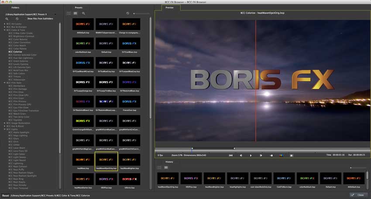Click the Presets panel vertical scrollbar

[151, 68]
